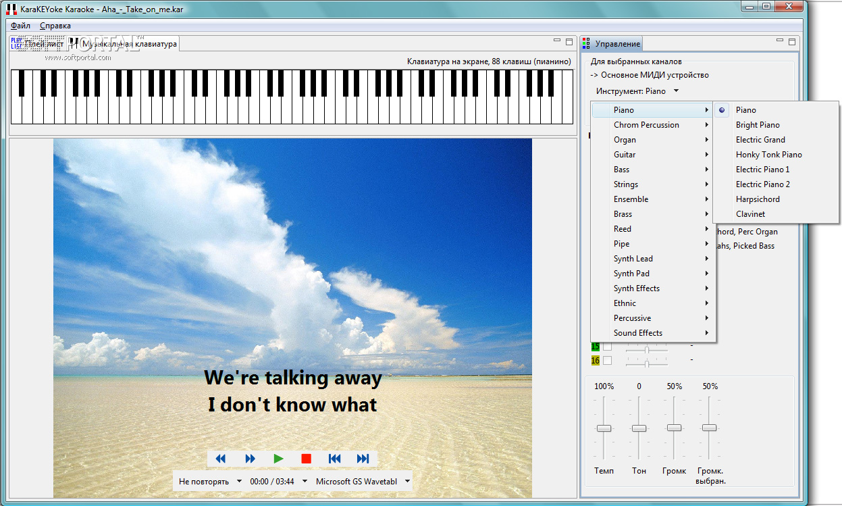Click the Тон vertical slider handle
Image resolution: width=842 pixels, height=506 pixels.
(x=639, y=428)
